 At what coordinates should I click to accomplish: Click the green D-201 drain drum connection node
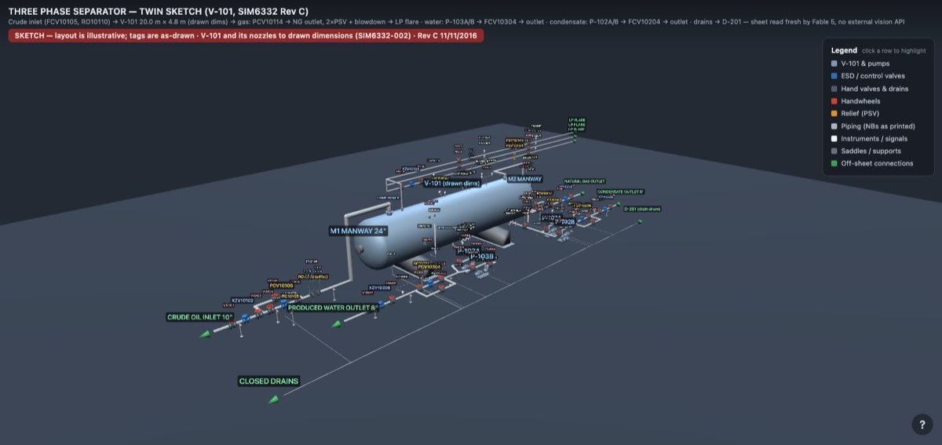[640, 221]
